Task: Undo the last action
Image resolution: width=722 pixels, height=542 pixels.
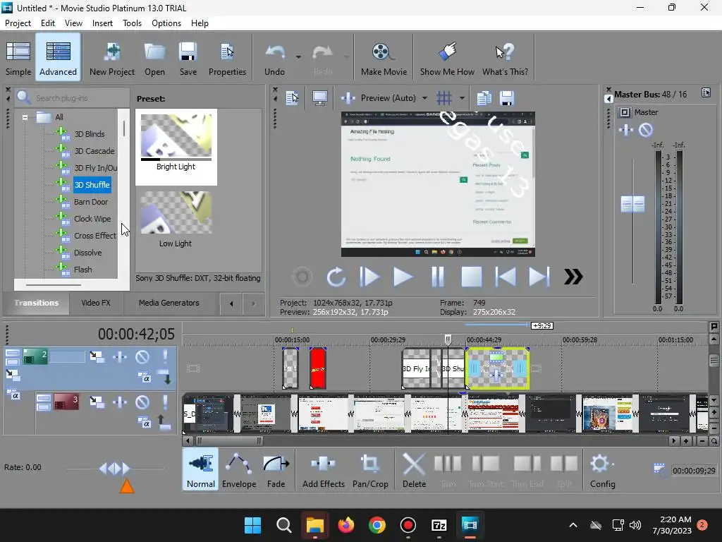Action: tap(275, 58)
